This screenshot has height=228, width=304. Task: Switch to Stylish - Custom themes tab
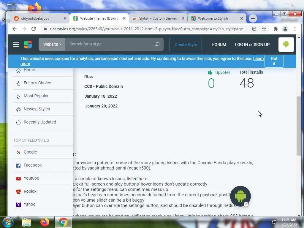point(158,18)
